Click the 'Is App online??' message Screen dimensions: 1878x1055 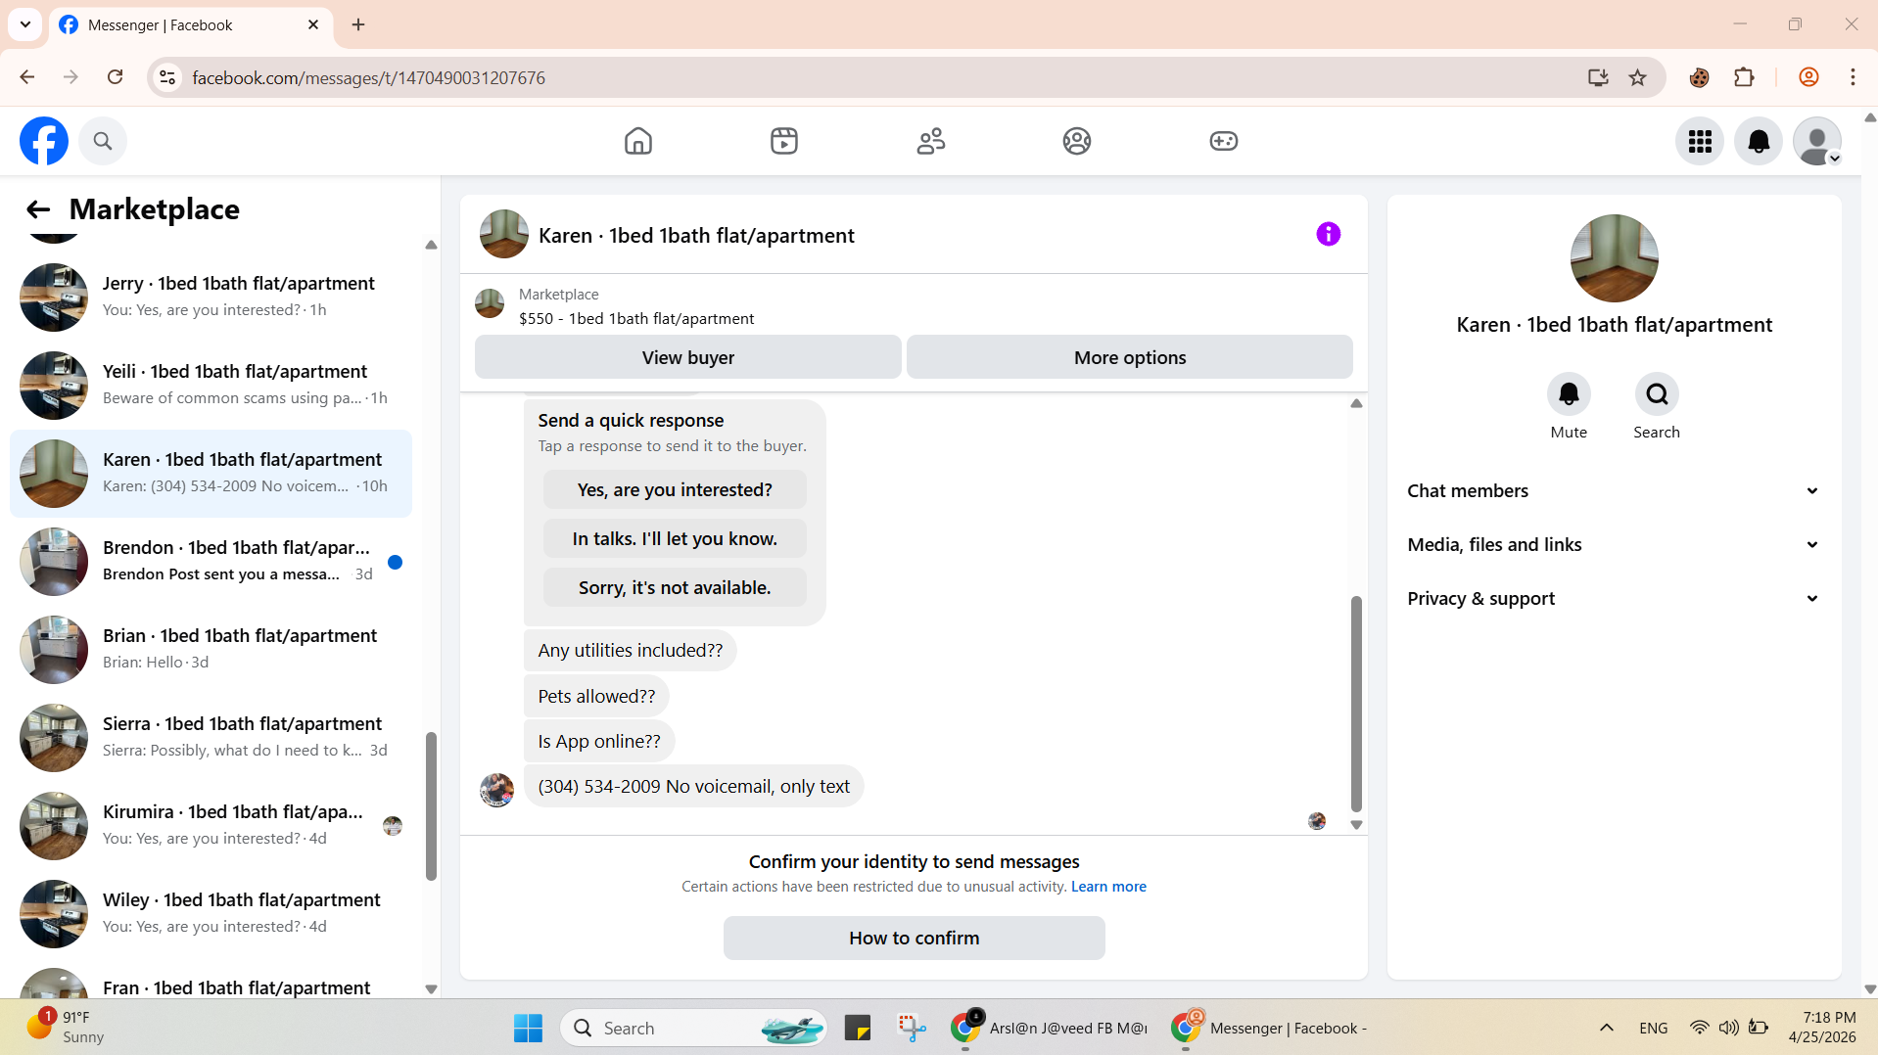[599, 741]
